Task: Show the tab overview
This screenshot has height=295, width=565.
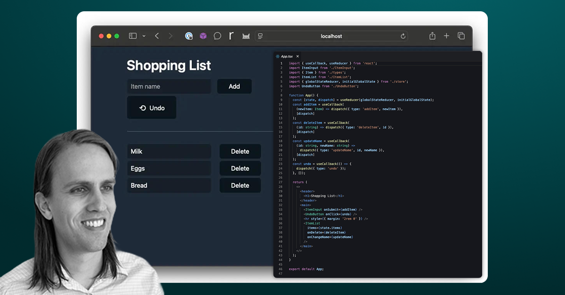Action: point(461,36)
